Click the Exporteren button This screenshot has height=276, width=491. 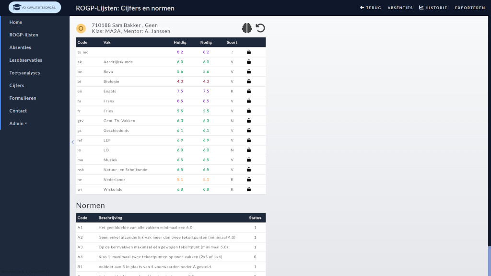(x=469, y=8)
